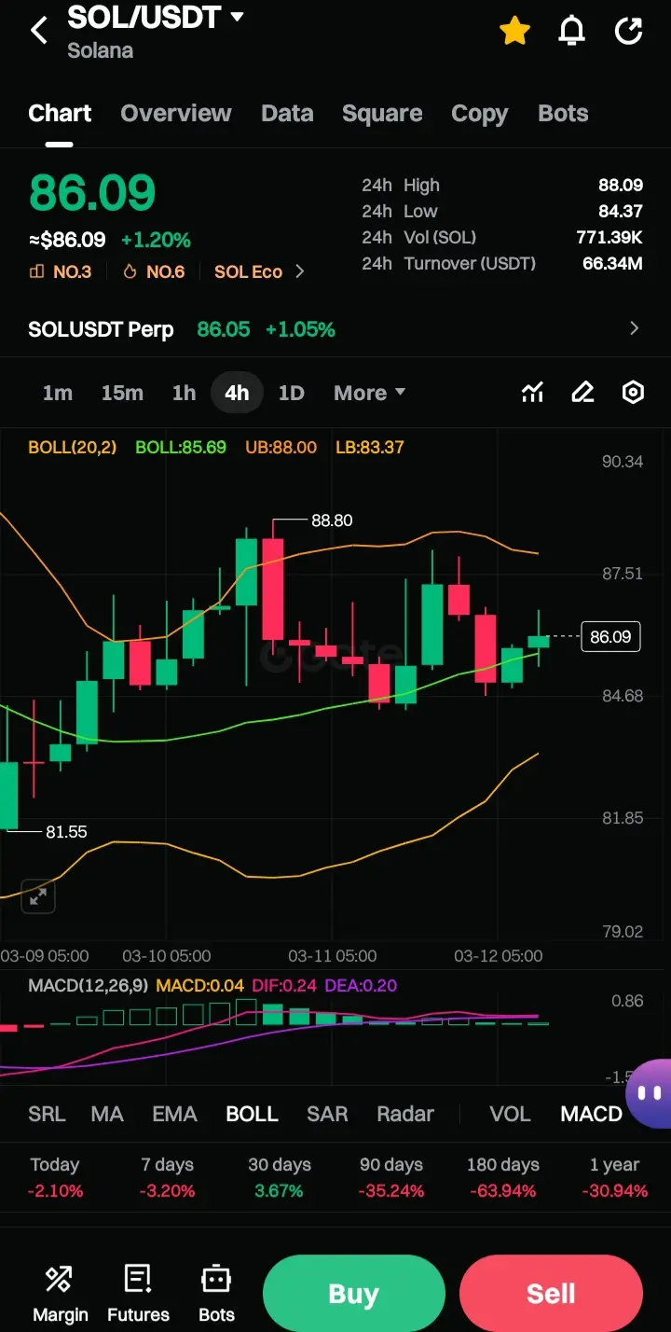Image resolution: width=671 pixels, height=1332 pixels.
Task: Expand chart to fullscreen
Action: [x=38, y=897]
